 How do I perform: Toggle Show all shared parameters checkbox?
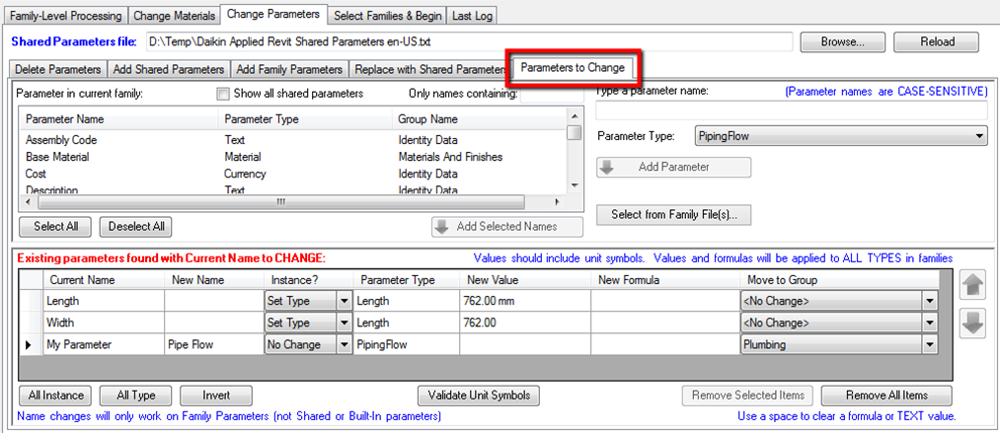point(223,94)
